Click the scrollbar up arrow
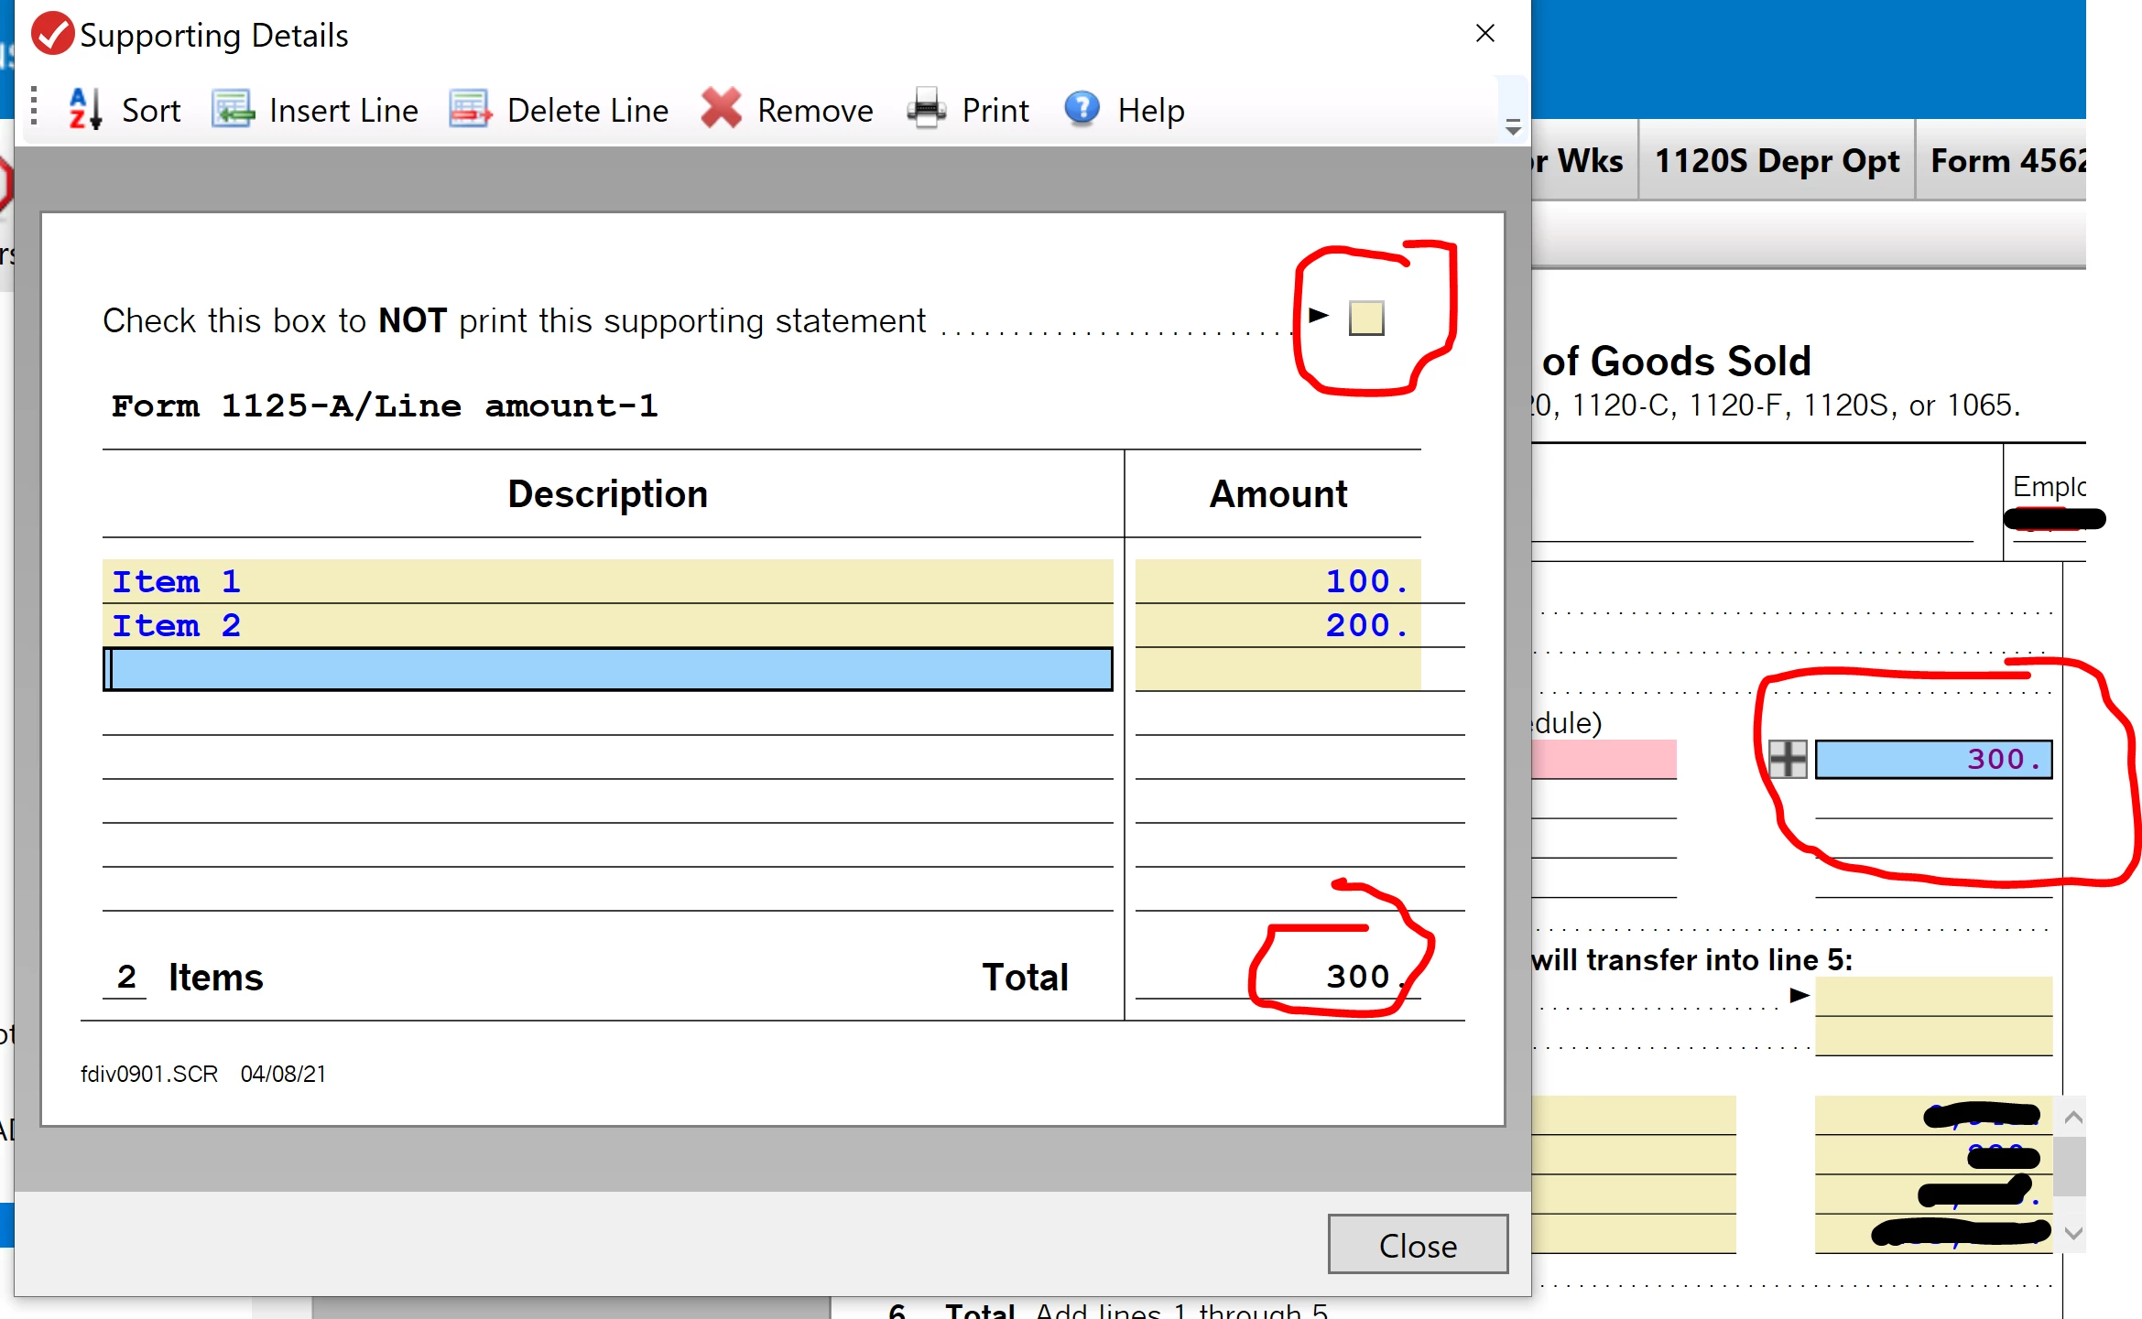Image resolution: width=2142 pixels, height=1319 pixels. tap(2073, 1117)
